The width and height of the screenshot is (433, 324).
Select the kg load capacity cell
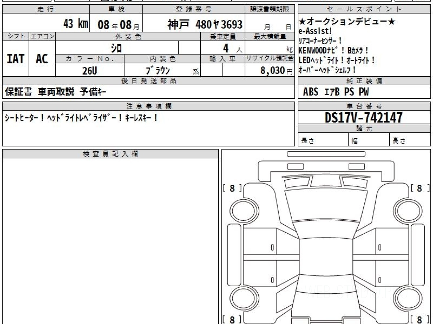click(270, 48)
